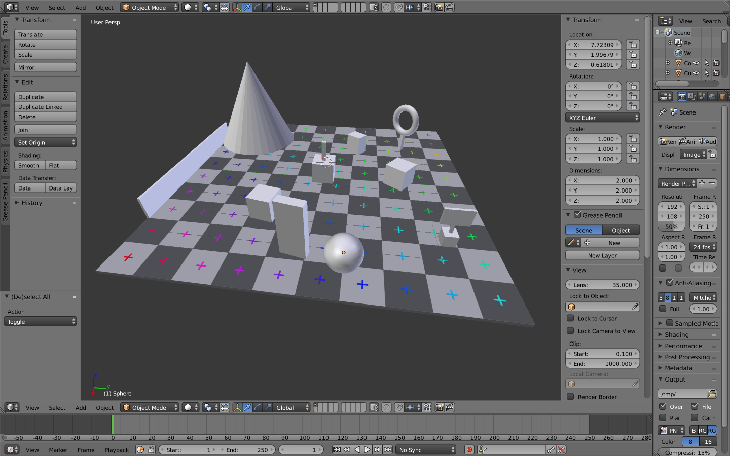Image resolution: width=730 pixels, height=456 pixels.
Task: Click the New Layer grease pencil button
Action: (602, 255)
